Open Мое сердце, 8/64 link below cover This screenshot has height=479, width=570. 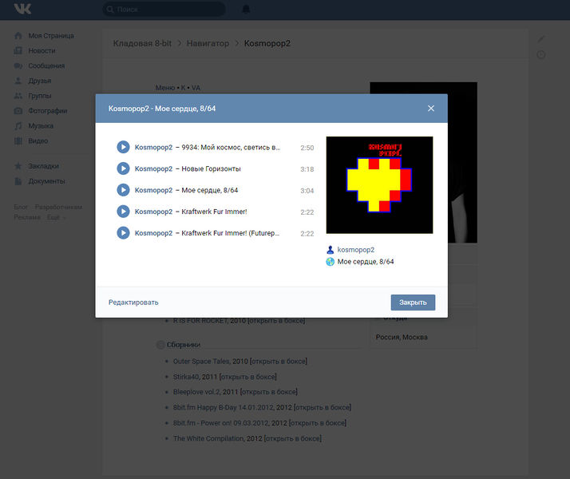click(x=366, y=262)
